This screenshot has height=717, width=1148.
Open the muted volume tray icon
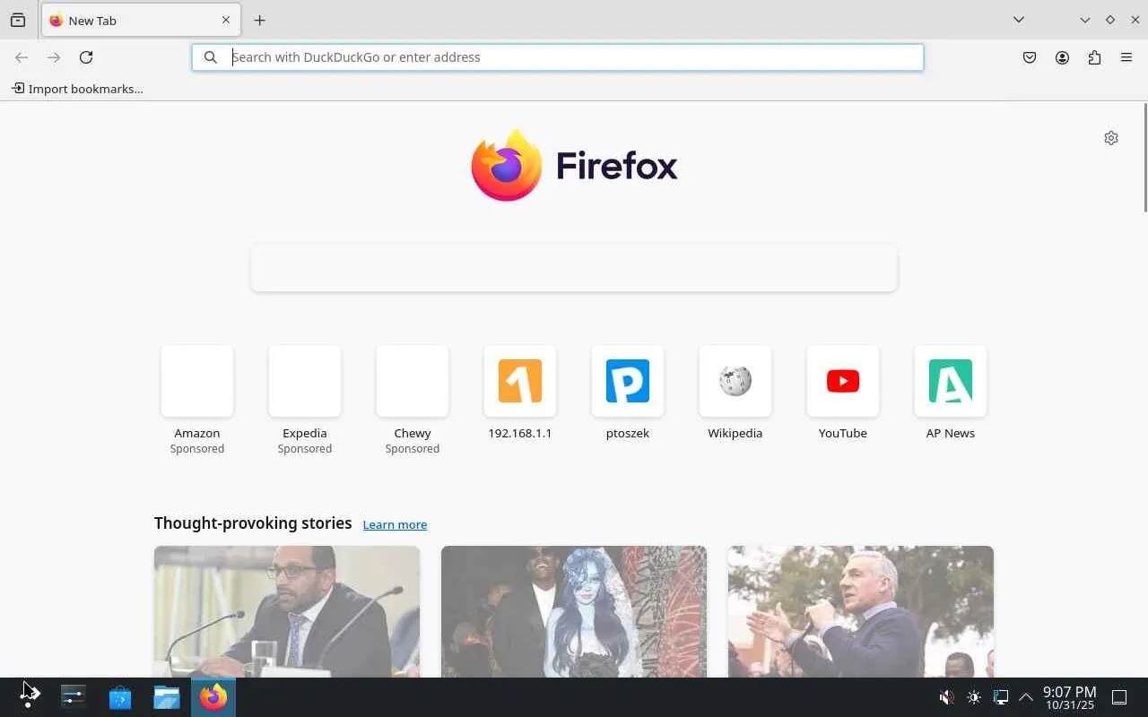(946, 697)
